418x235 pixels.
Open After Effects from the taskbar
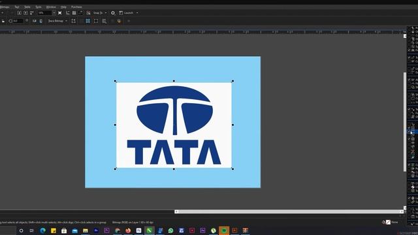point(202,230)
